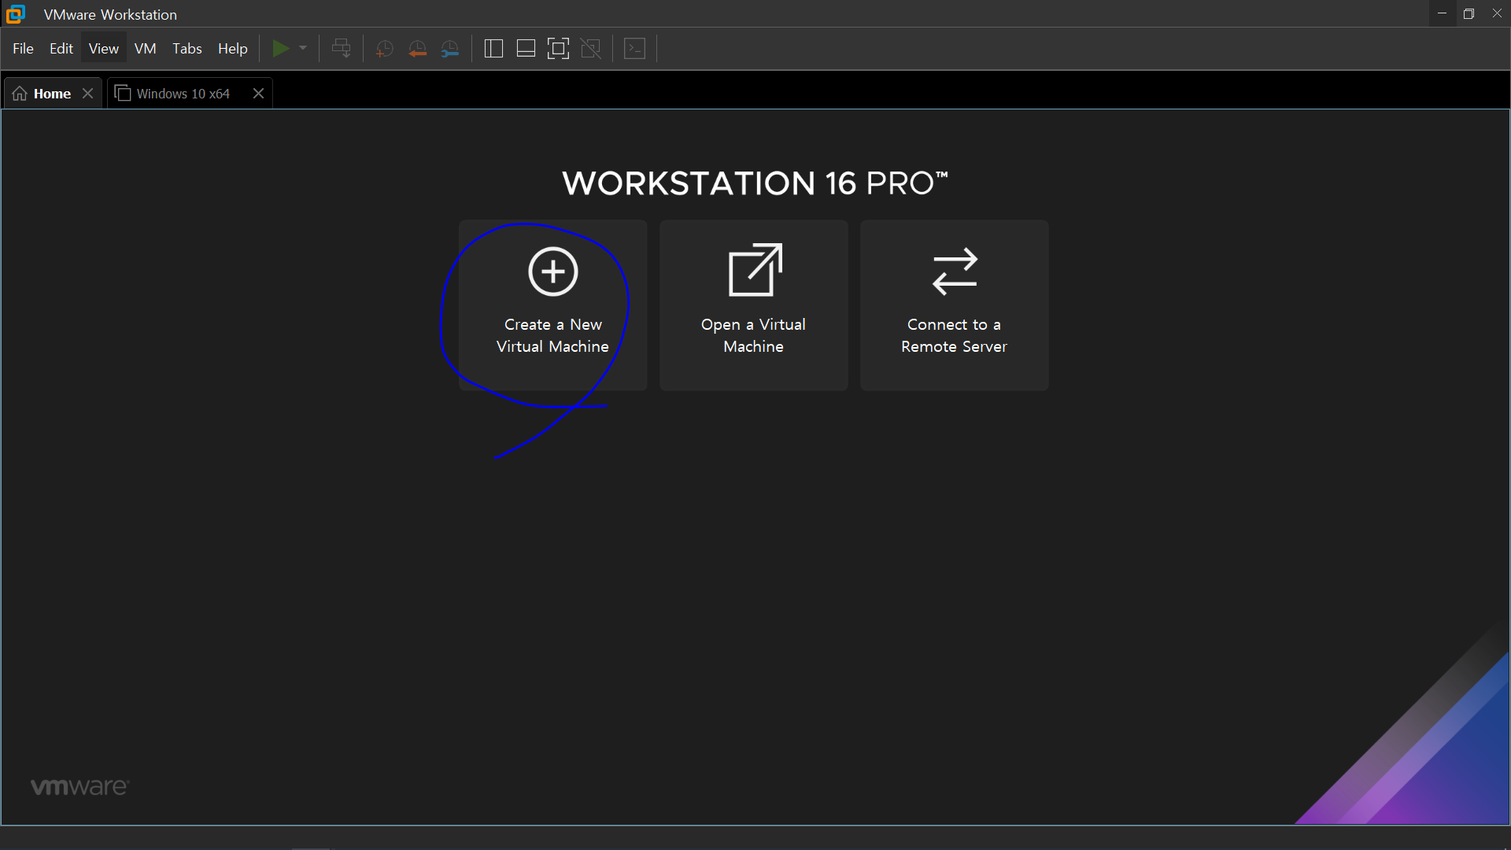Screen dimensions: 1511x850
Task: Open the View menu
Action: [x=103, y=49]
